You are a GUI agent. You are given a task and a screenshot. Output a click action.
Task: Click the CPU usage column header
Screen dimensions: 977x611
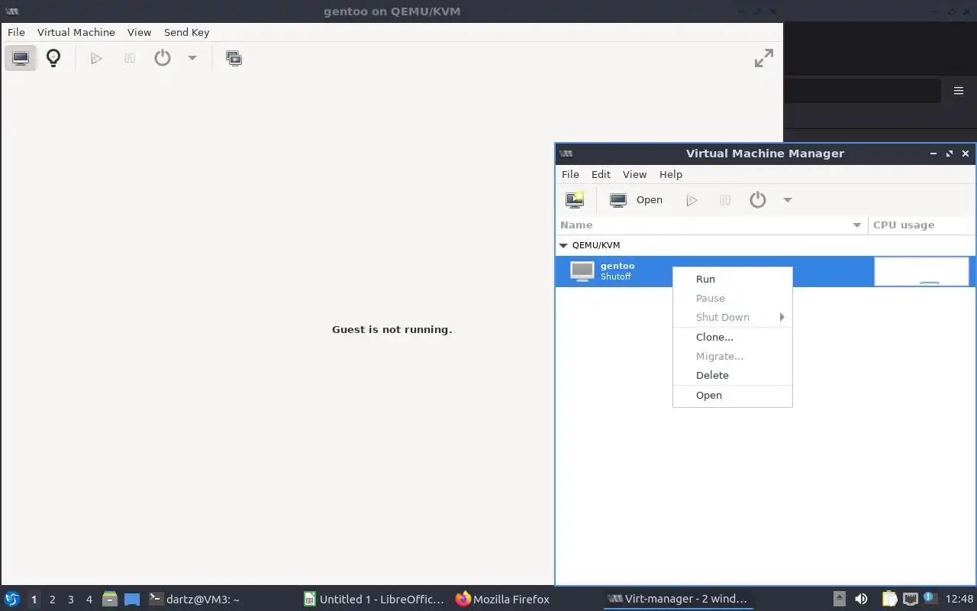pos(922,225)
